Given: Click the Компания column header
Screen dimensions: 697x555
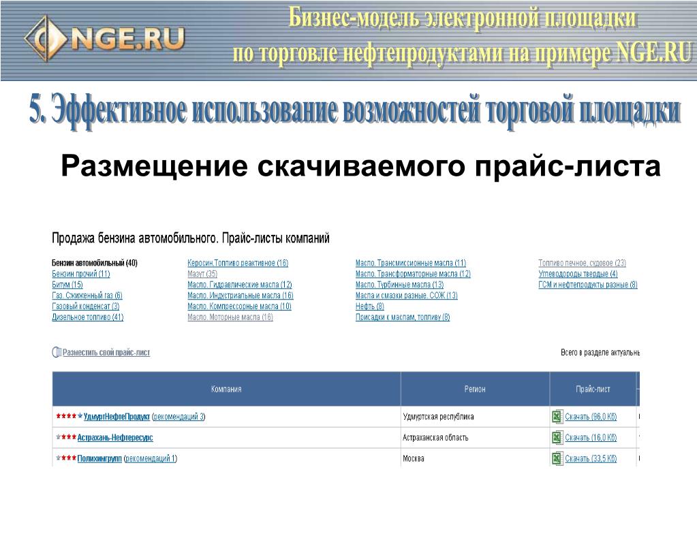Looking at the screenshot, I should click(226, 389).
